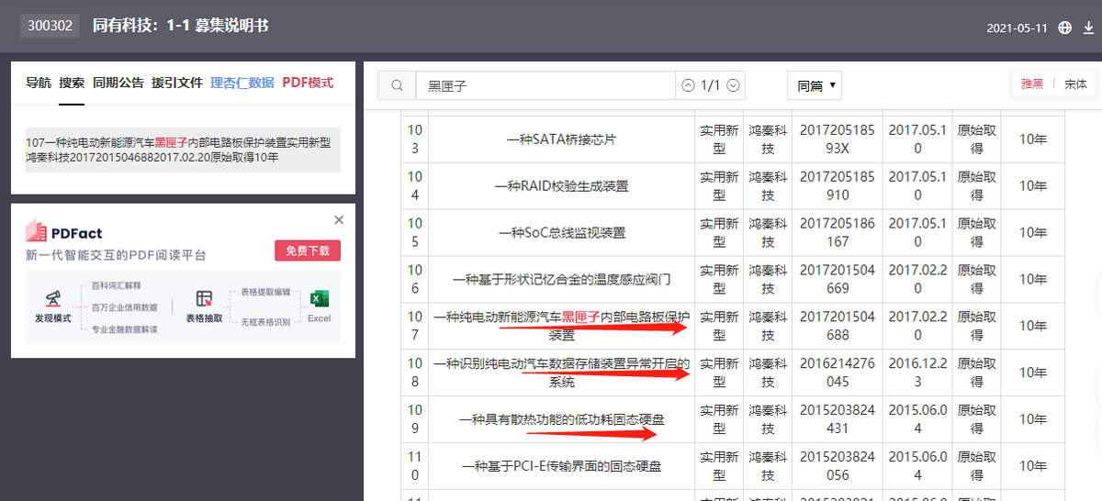
Task: Click row number cell 103
Action: pyautogui.click(x=414, y=139)
